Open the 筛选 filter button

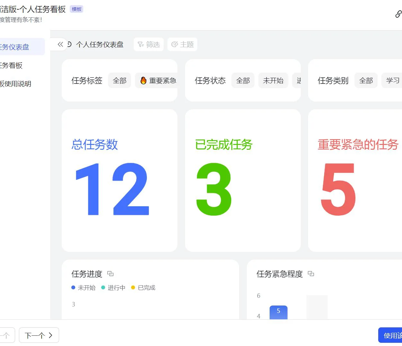[x=148, y=44]
